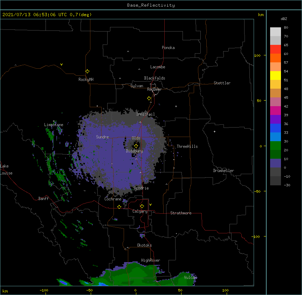Click the Innisfail city label
The width and height of the screenshot is (302, 295).
click(x=145, y=114)
